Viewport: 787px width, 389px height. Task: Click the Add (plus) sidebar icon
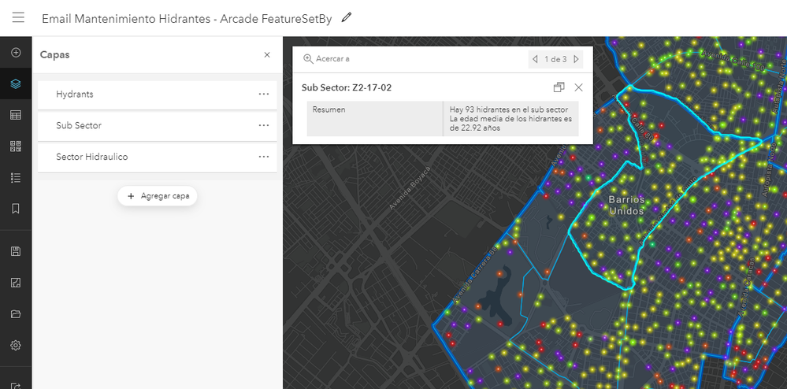(x=16, y=52)
